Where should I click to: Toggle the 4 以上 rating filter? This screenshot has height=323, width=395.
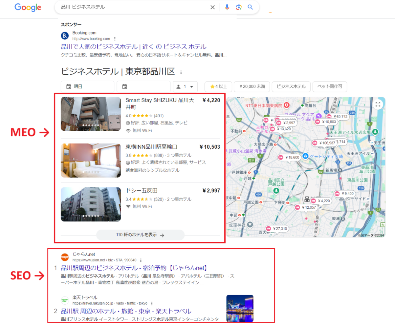pyautogui.click(x=218, y=86)
